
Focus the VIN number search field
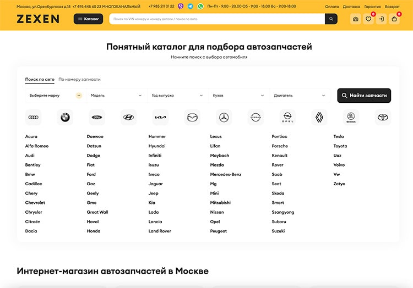[x=217, y=19]
